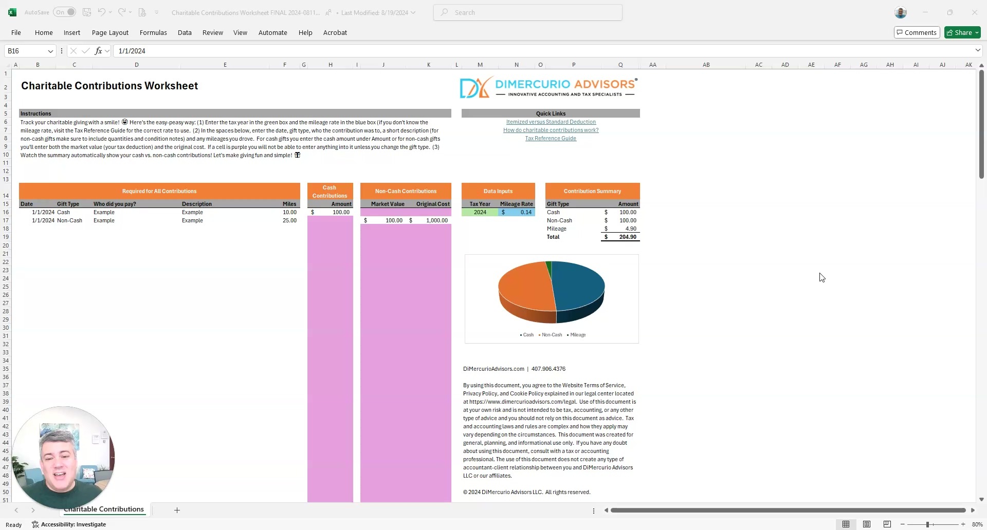Open the Tax Reference Guide link

point(551,138)
